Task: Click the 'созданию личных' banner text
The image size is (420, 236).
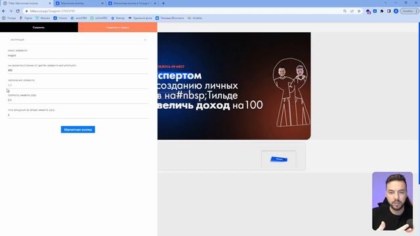Action: click(198, 86)
